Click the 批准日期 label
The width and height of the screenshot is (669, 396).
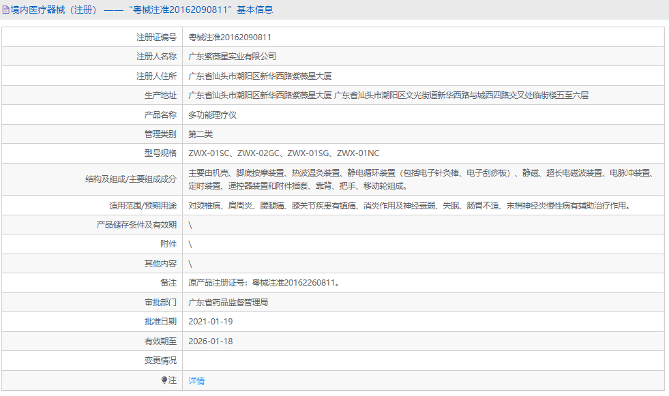point(160,322)
